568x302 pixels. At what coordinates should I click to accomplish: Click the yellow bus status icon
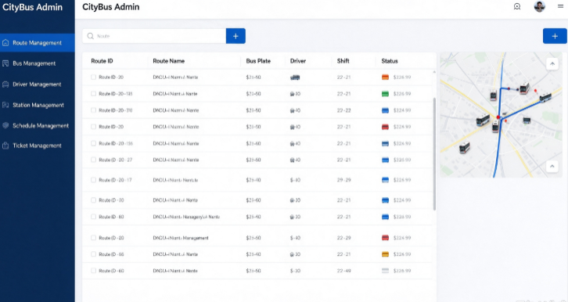[x=386, y=254]
